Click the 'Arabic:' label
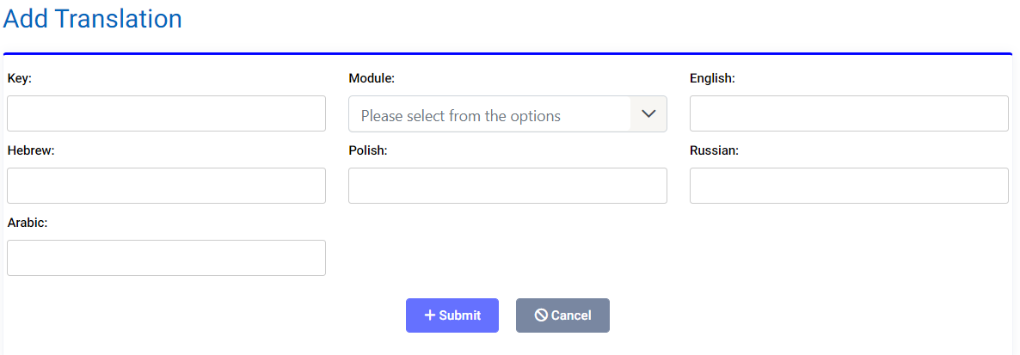1020x355 pixels. (28, 223)
